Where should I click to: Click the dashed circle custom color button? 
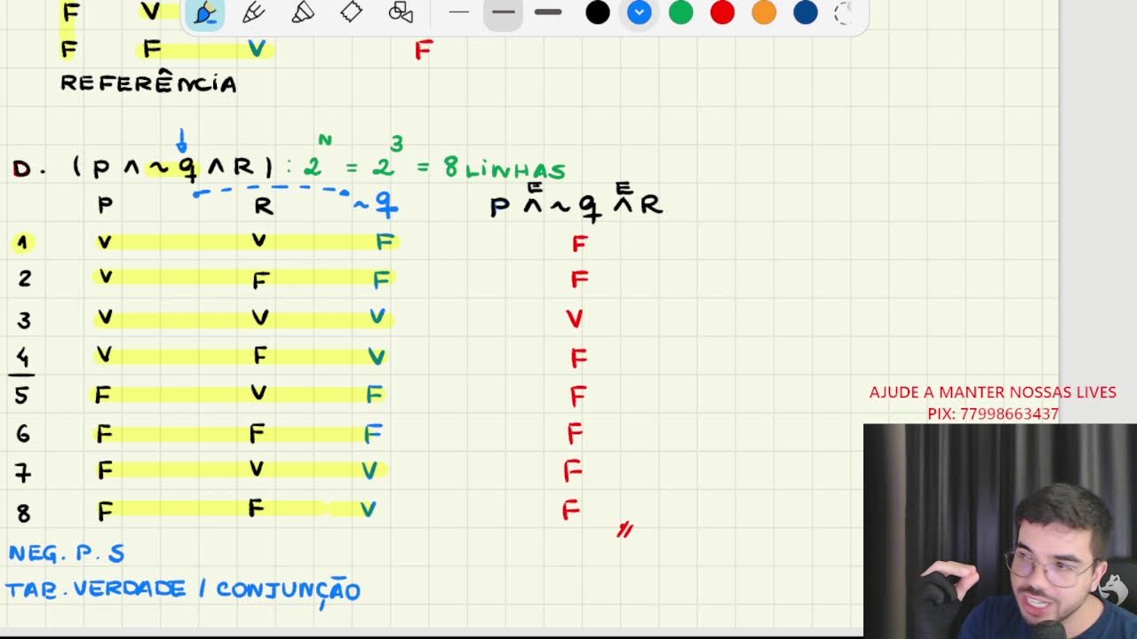coord(845,12)
